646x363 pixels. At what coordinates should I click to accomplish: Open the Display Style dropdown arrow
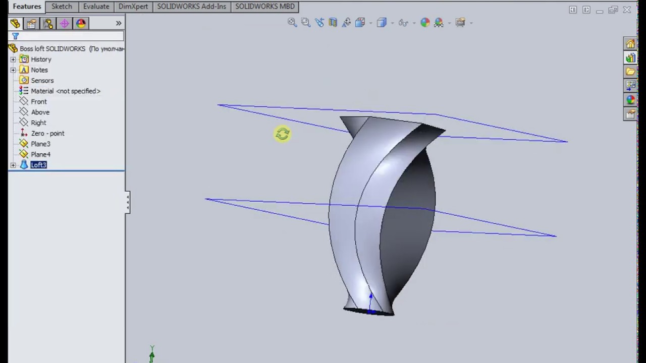[392, 23]
